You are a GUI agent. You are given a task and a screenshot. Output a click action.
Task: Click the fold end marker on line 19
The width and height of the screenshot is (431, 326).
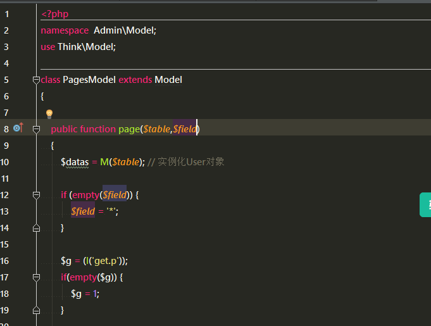coord(36,310)
